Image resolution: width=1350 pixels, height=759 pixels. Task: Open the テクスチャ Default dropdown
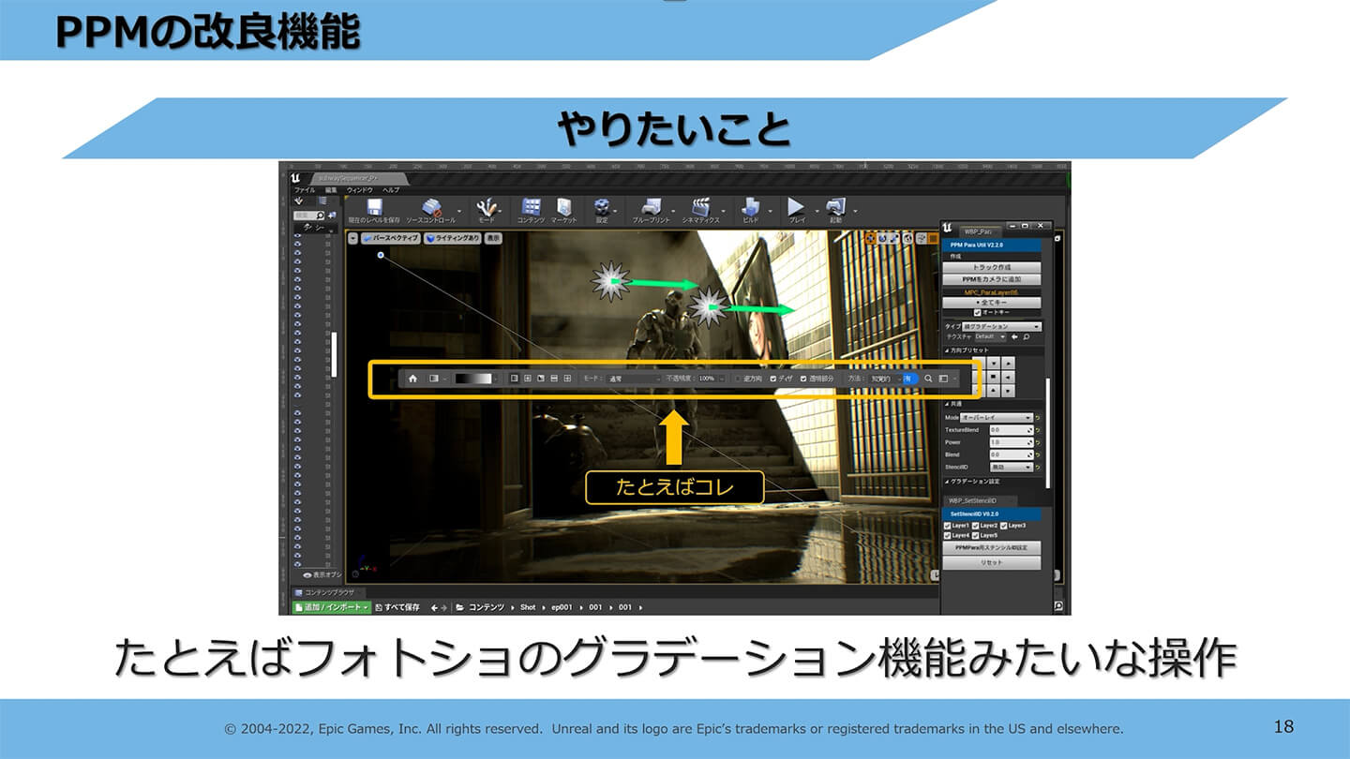[x=990, y=336]
